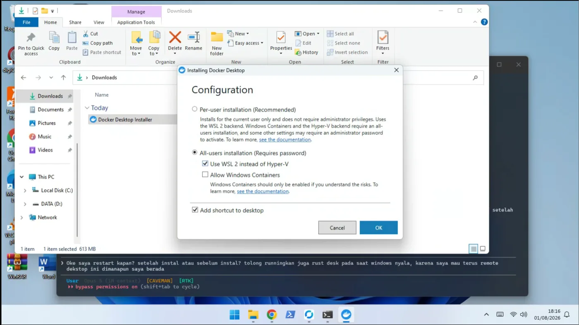Viewport: 579px width, 325px height.
Task: Collapse the ribbon with chevron
Action: [475, 22]
